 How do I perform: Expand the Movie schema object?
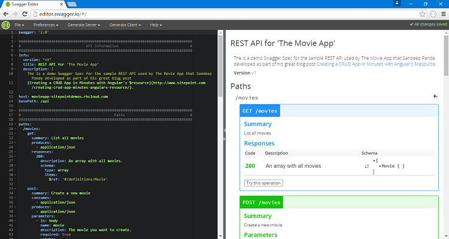(x=392, y=166)
